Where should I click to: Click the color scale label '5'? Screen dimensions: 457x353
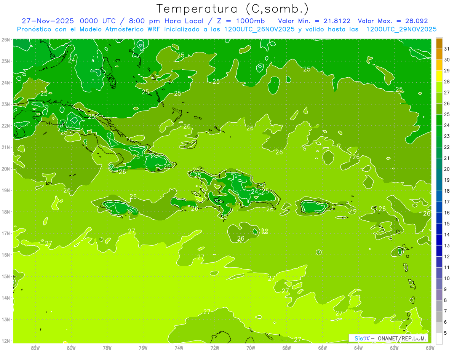coord(445,333)
